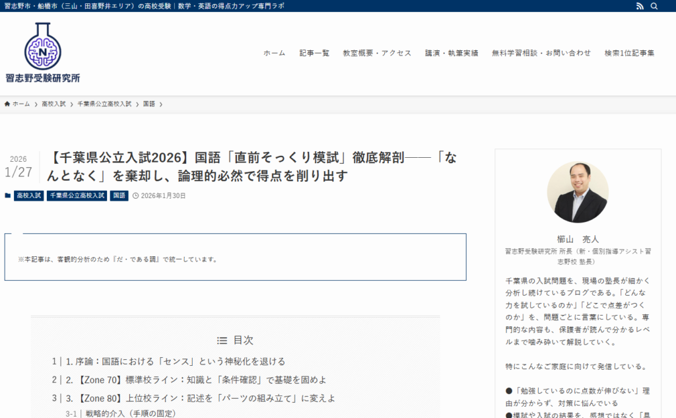This screenshot has width=676, height=418.
Task: Click the 目次 list icon
Action: (222, 341)
